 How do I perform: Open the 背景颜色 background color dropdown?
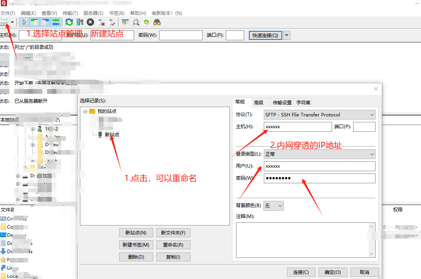[273, 206]
